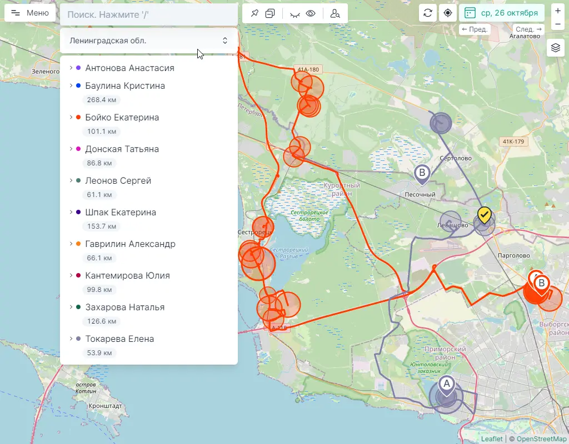Center the map with the locate icon
Image resolution: width=569 pixels, height=444 pixels.
447,13
